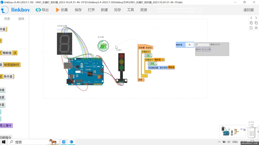Click the 存放位置 storage location button
Screen dimensions: 259x145
[x=206, y=49]
